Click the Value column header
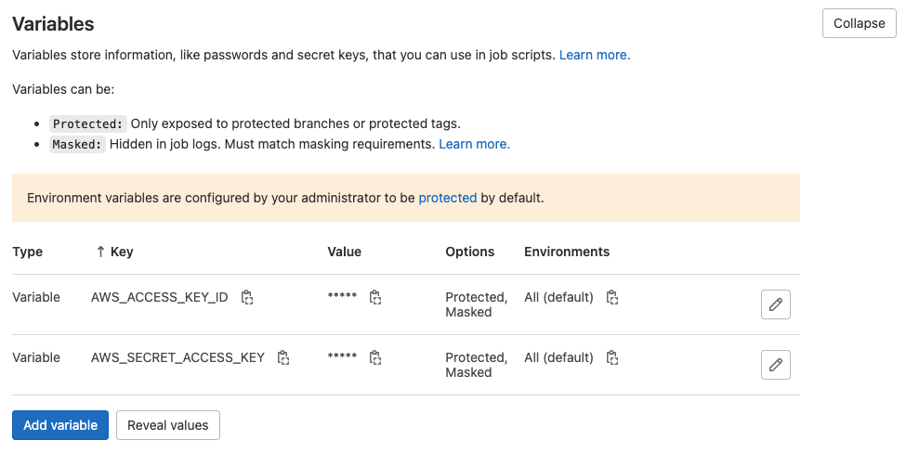The image size is (906, 453). click(x=345, y=252)
